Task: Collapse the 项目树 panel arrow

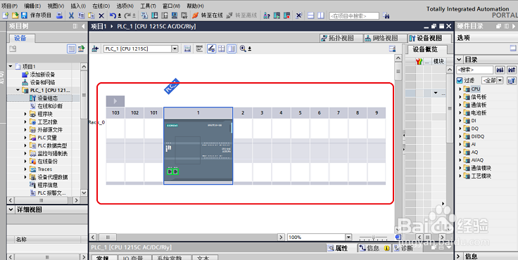Action: coord(83,26)
